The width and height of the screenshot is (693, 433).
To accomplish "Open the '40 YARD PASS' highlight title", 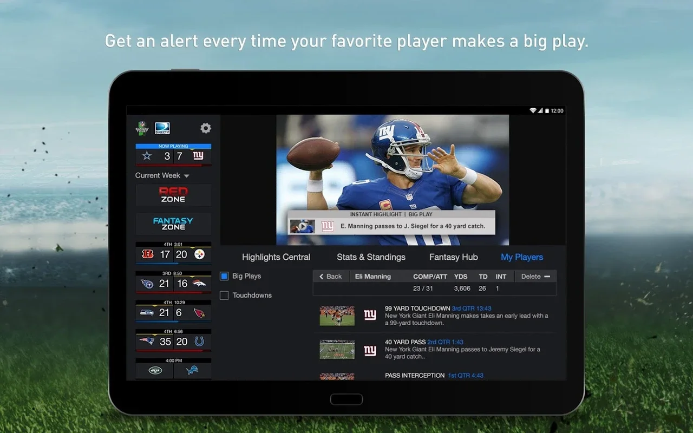I will 405,342.
